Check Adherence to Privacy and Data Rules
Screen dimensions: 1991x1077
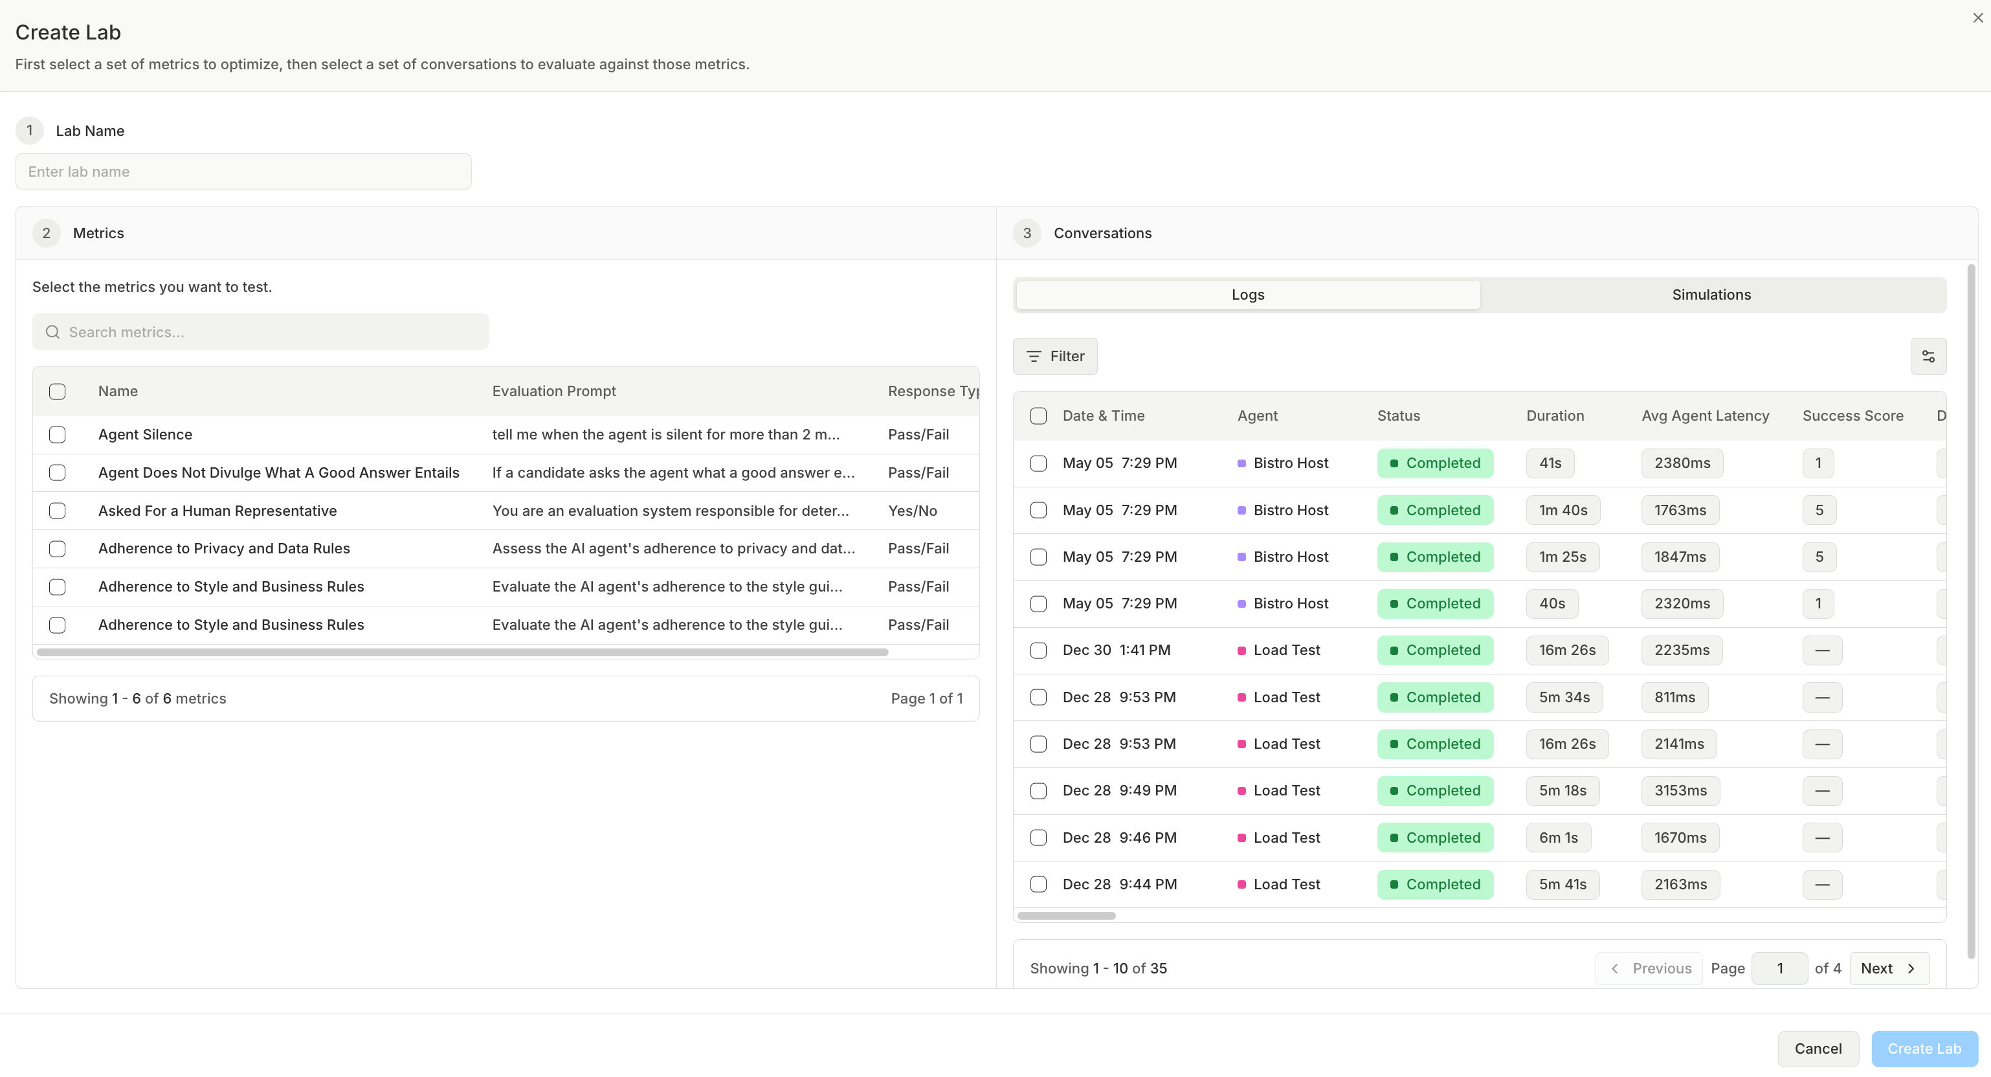tap(57, 549)
